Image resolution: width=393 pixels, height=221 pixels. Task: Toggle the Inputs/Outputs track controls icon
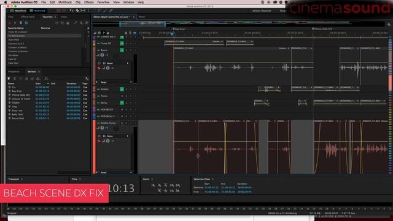95,33
